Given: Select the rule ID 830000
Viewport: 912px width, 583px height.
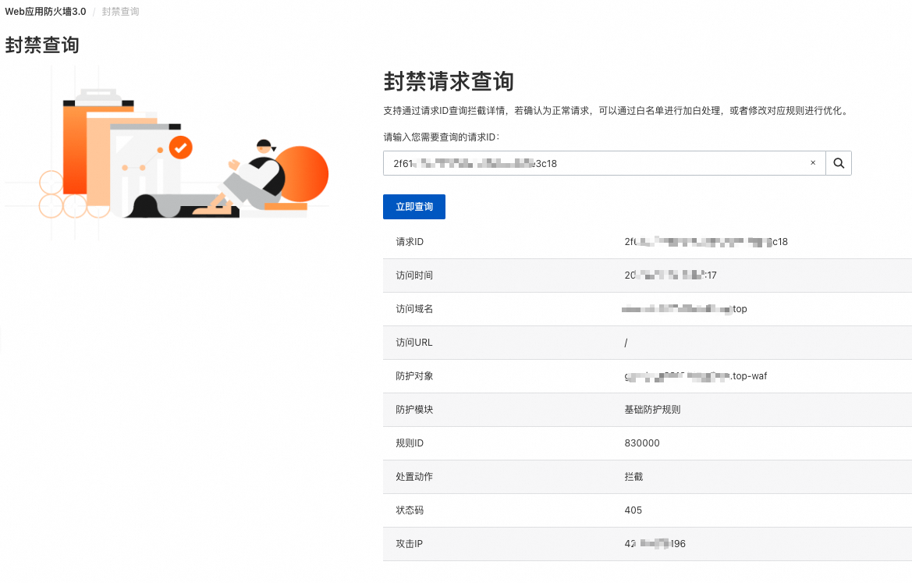Looking at the screenshot, I should (642, 443).
